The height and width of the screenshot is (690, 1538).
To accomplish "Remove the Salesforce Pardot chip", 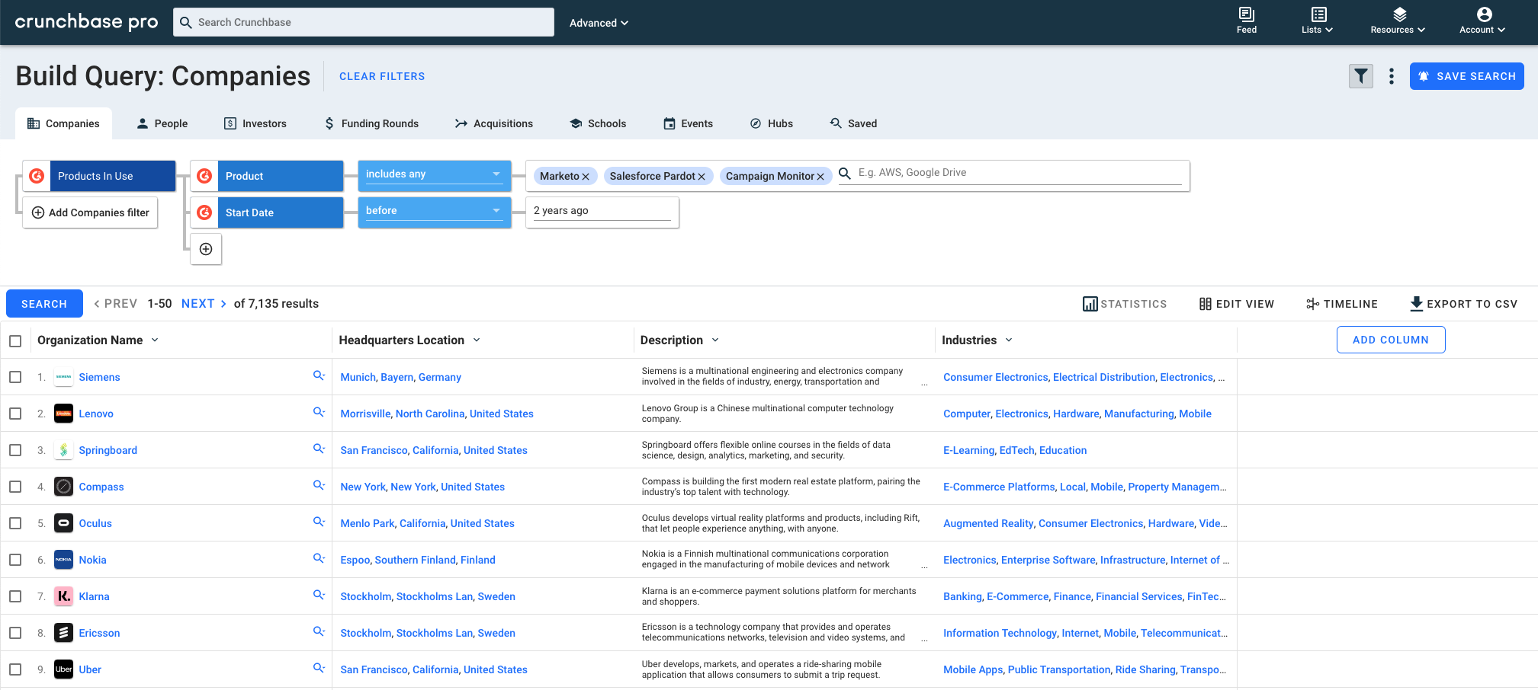I will (x=702, y=177).
